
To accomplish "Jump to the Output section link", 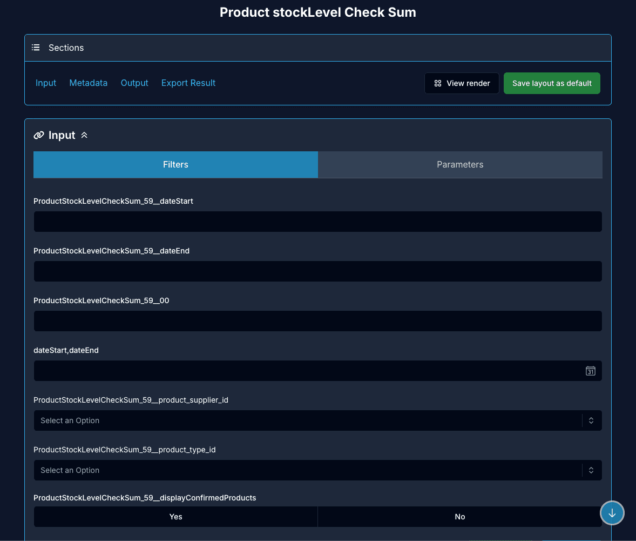I will coord(134,83).
